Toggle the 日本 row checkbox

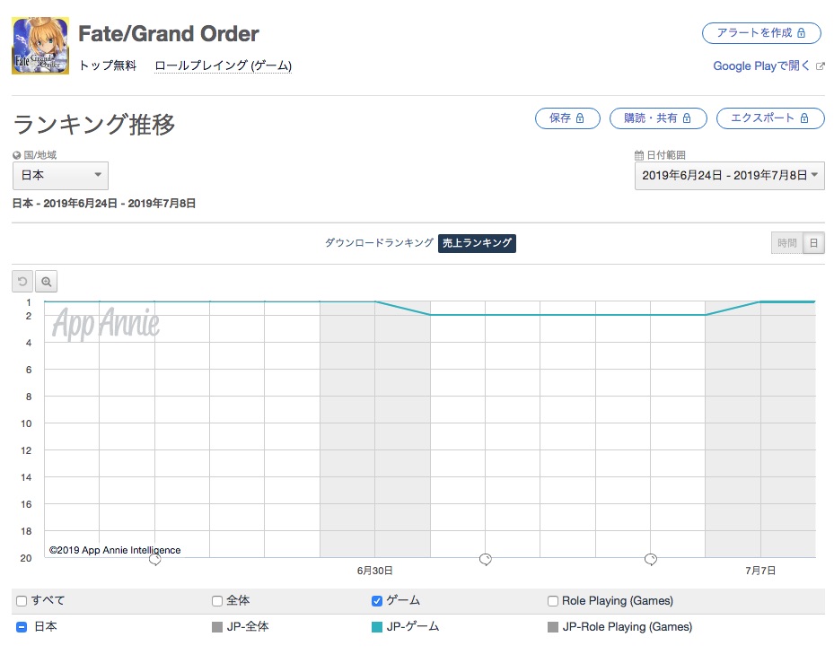(x=22, y=627)
